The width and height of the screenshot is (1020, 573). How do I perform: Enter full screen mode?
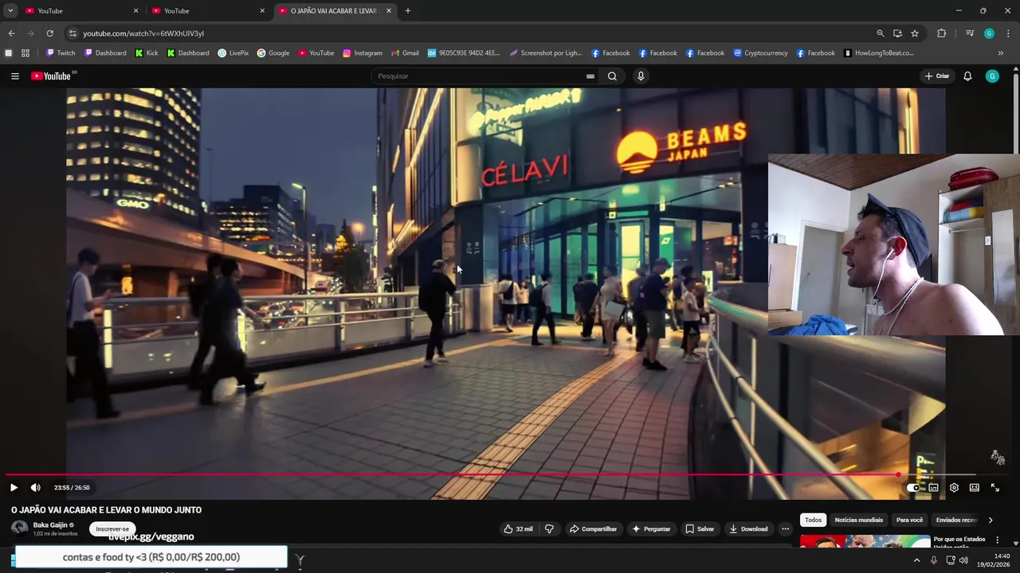pos(994,488)
